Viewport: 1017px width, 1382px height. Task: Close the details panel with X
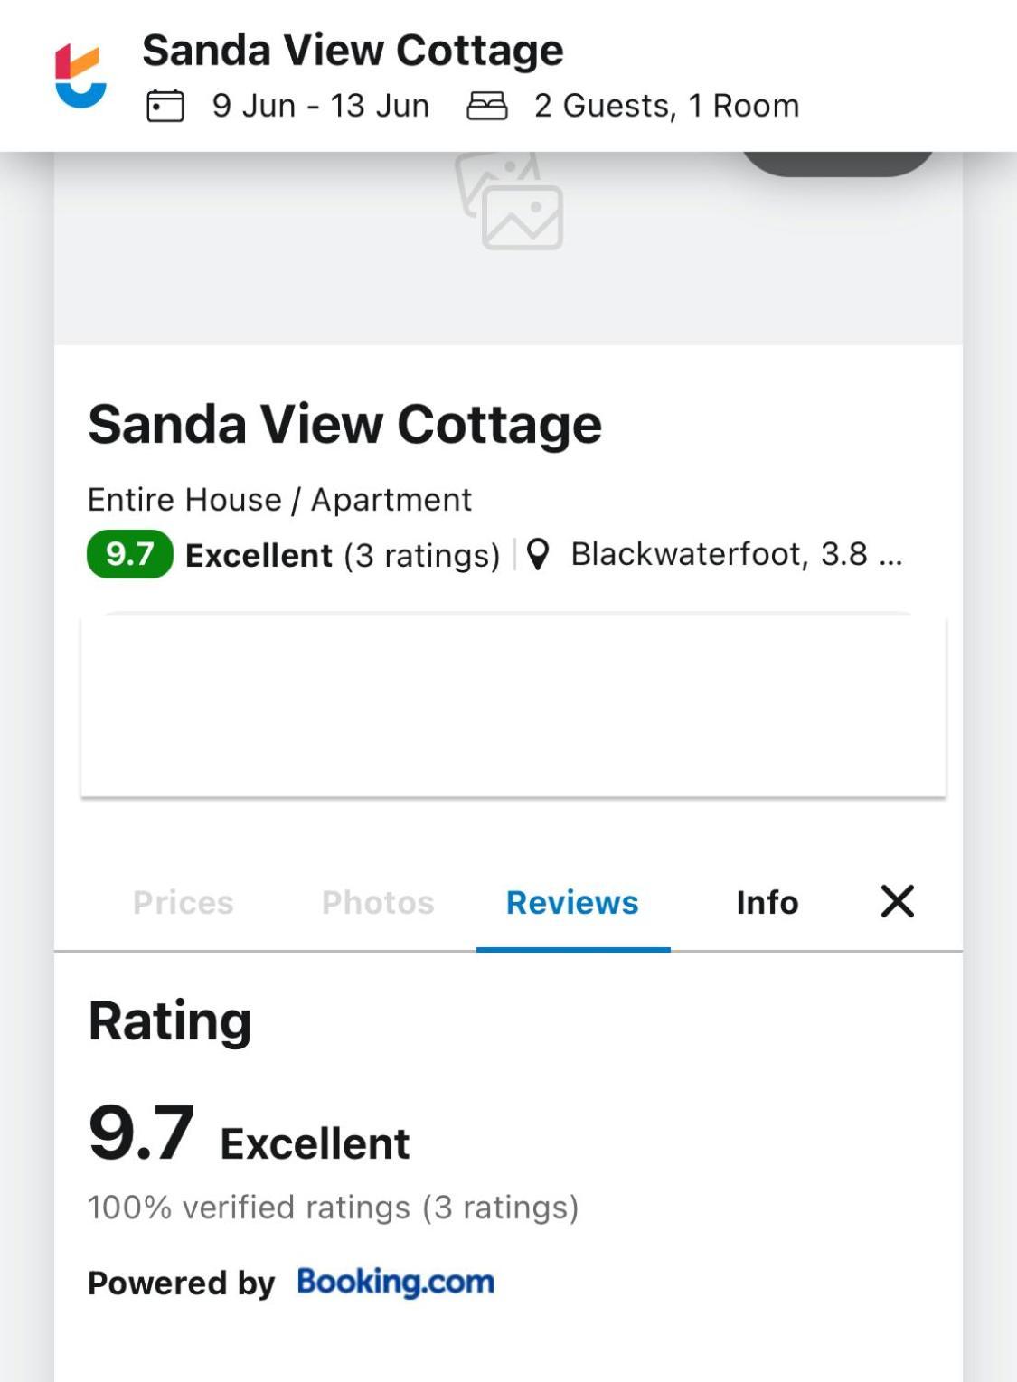(897, 901)
